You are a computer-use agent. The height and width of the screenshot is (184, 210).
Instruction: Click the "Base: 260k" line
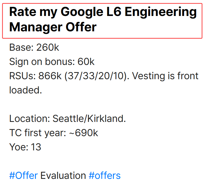coord(34,47)
